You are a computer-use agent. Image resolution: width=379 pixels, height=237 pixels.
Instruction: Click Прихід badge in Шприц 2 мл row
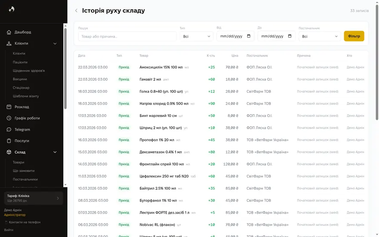click(124, 128)
